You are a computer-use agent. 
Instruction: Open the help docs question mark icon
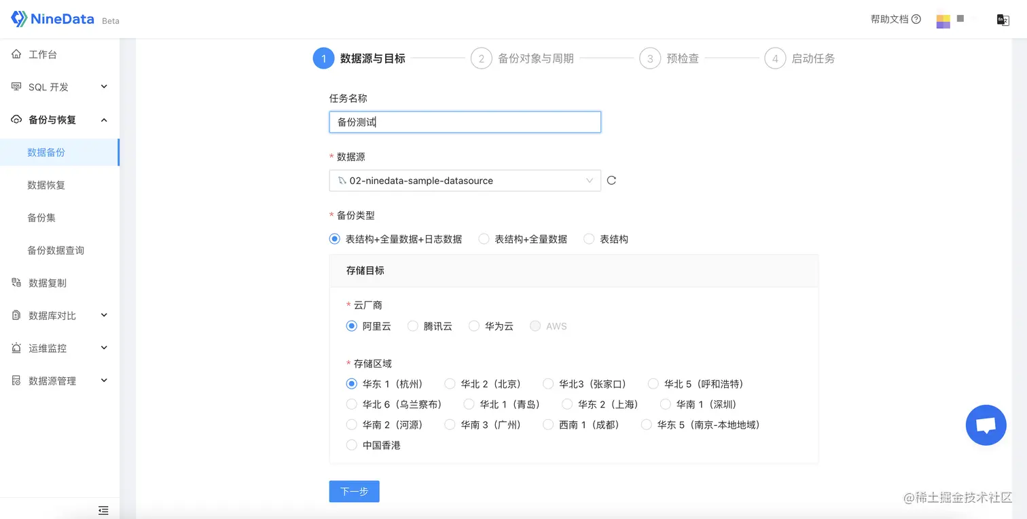(x=916, y=19)
